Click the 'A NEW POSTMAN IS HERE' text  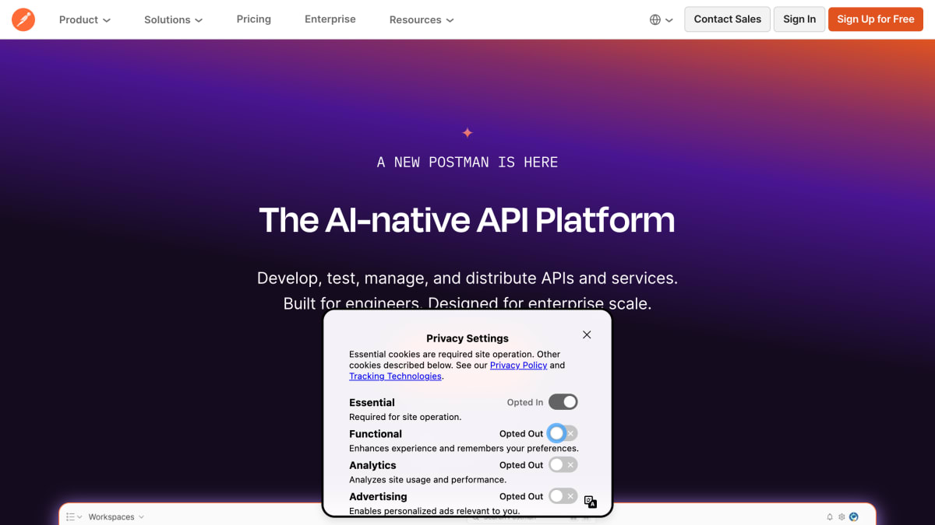click(x=467, y=163)
